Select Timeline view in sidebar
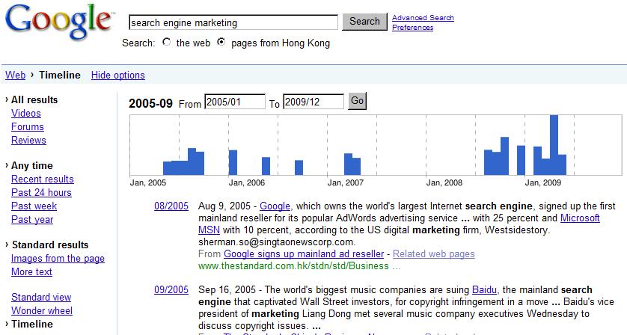The height and width of the screenshot is (335, 627). click(x=32, y=325)
